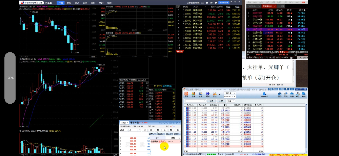Select the 128050 row in stock list
This screenshot has height=156, width=339.
coord(208,28)
